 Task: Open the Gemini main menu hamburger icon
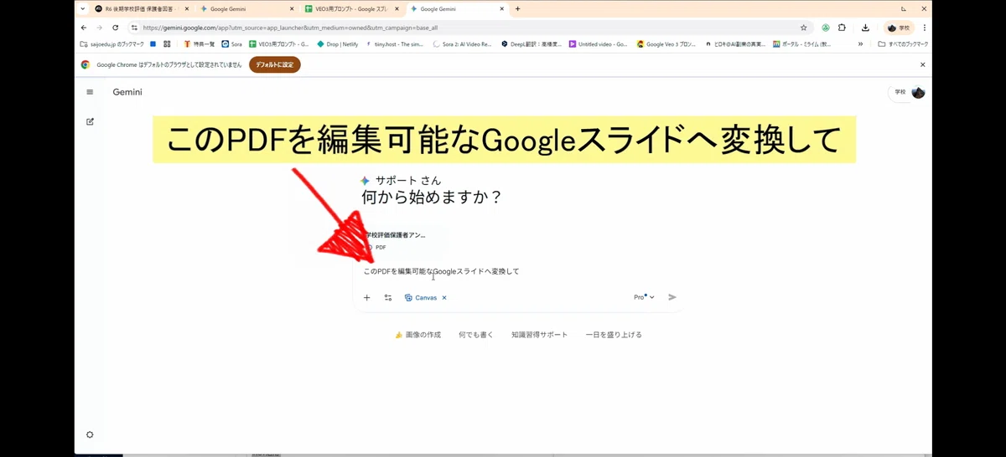(90, 92)
